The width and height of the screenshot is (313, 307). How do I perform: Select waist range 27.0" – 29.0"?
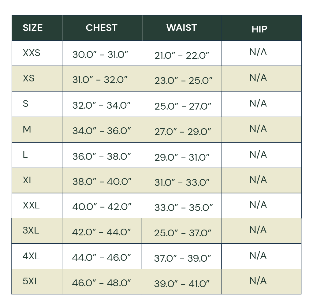[x=183, y=132]
